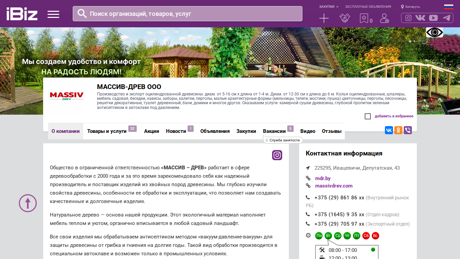
Task: Share company page on VK
Action: (389, 130)
